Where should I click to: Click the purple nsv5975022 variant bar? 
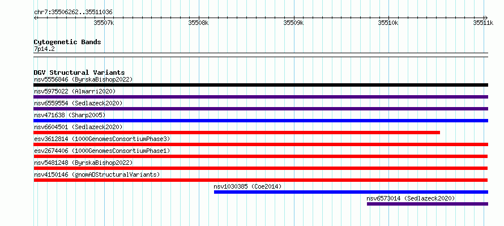tap(260, 97)
